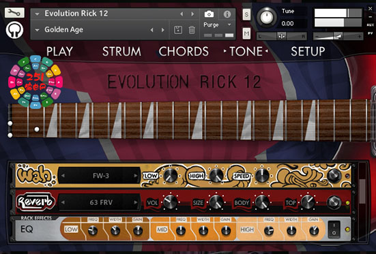Switch to the PLAY tab
This screenshot has height=254, width=376.
pos(59,51)
